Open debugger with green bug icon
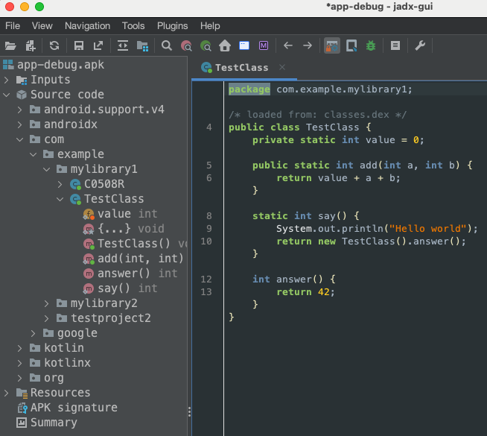487x436 pixels. (371, 46)
